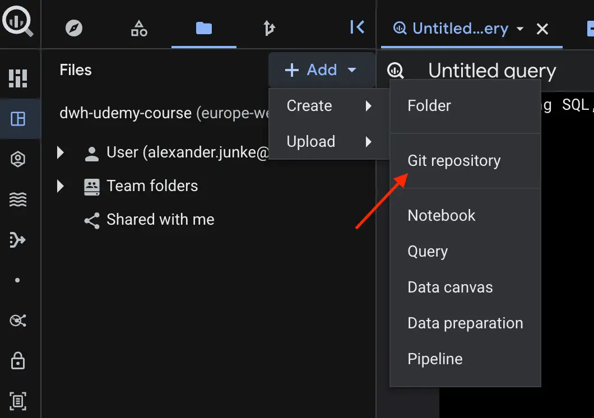594x418 pixels.
Task: Expand the User alexander.junke folder
Action: click(x=60, y=152)
